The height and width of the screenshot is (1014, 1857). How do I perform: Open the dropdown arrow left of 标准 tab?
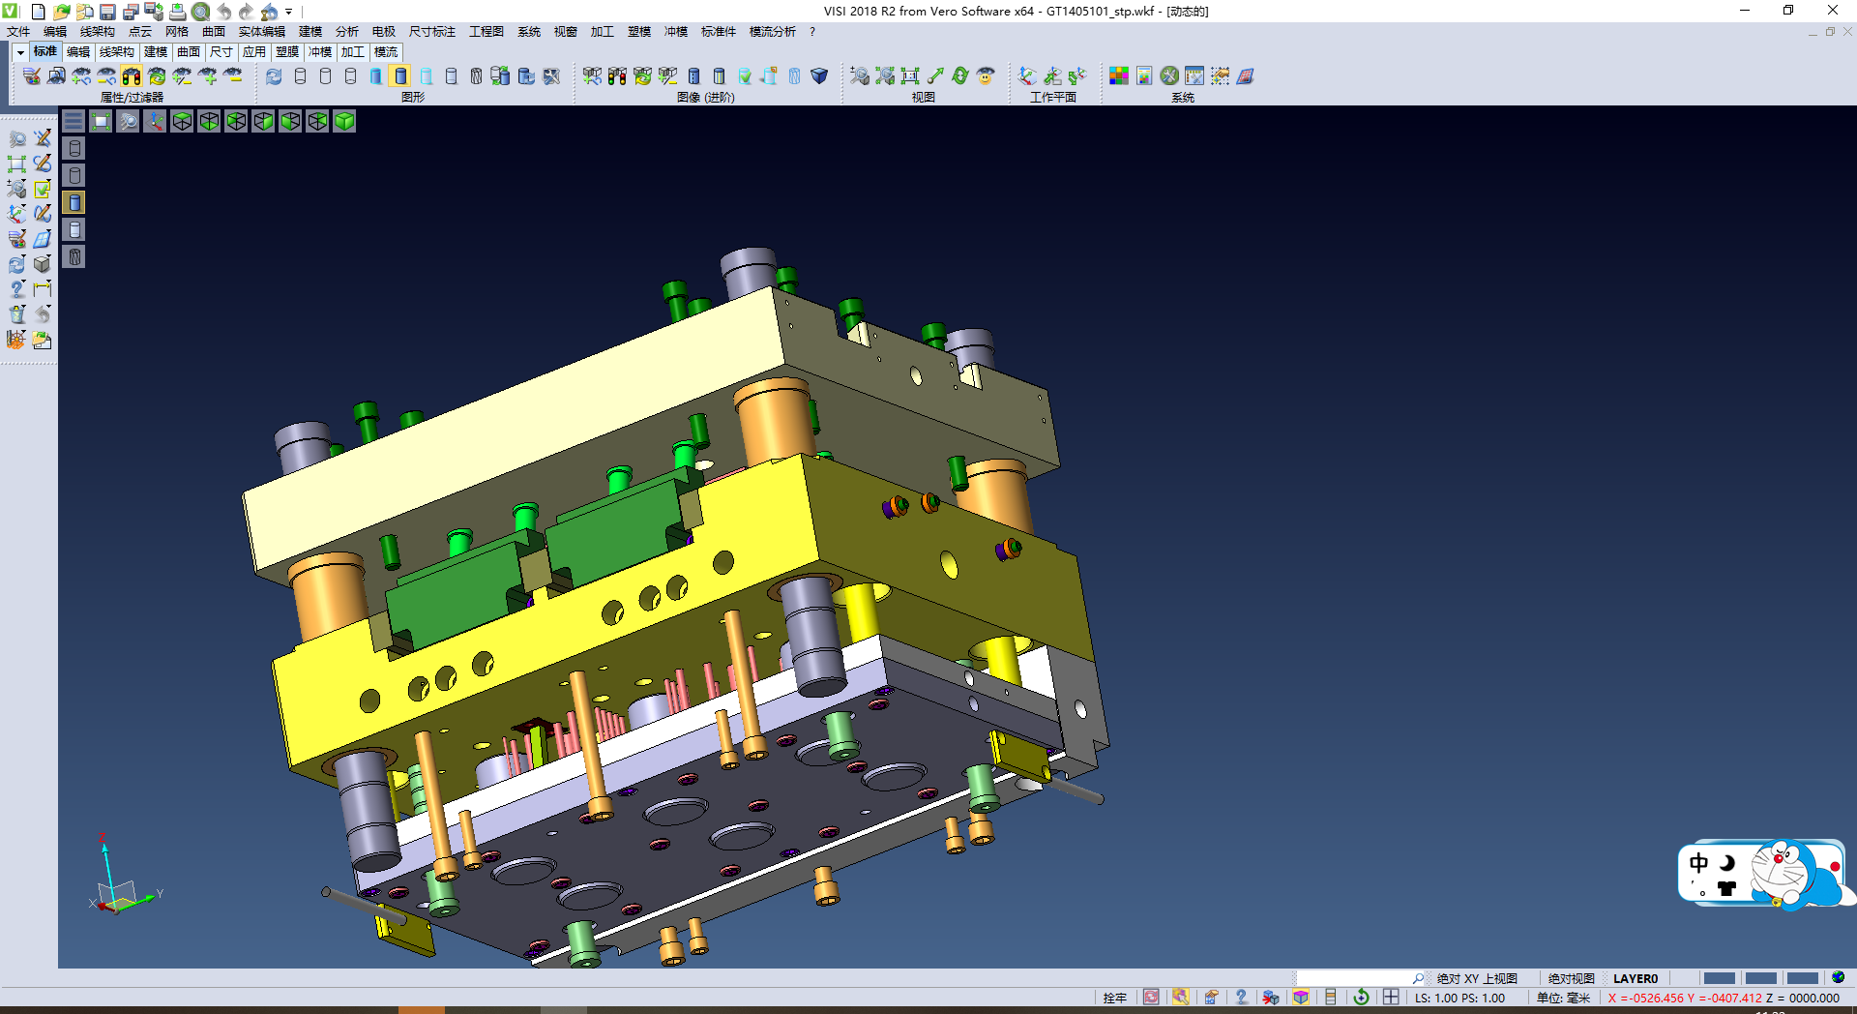click(20, 52)
